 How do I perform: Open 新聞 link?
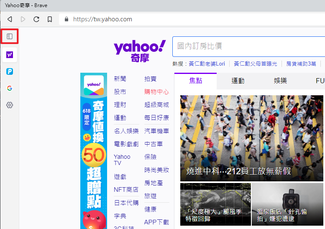(120, 79)
